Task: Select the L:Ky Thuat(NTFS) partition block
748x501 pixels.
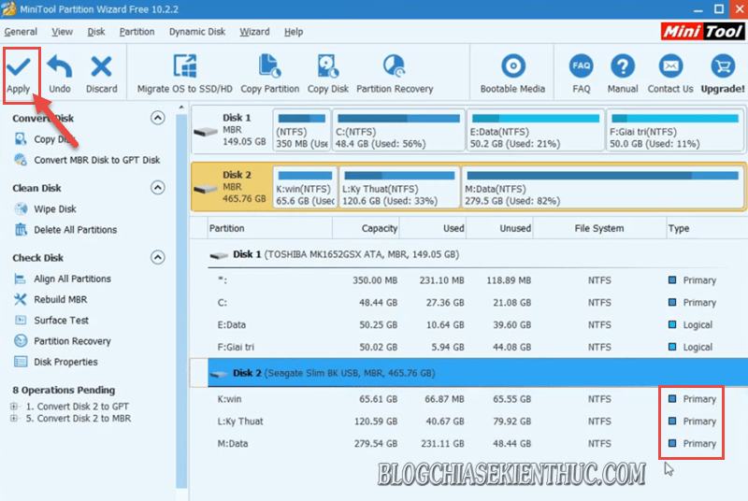Action: point(399,187)
